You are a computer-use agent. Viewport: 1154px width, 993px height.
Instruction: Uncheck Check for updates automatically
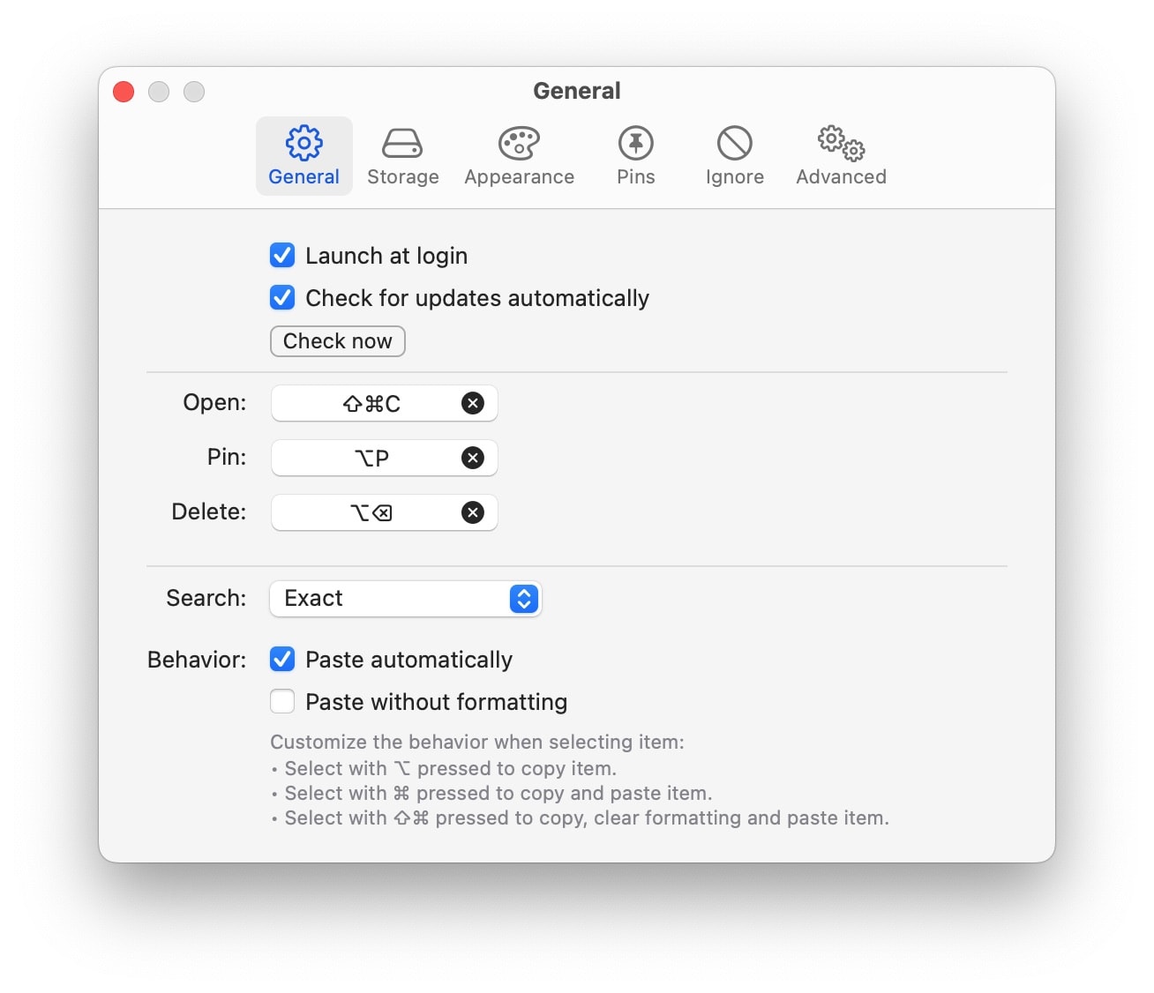coord(281,297)
